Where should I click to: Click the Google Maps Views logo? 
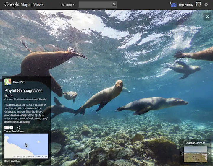[24, 5]
